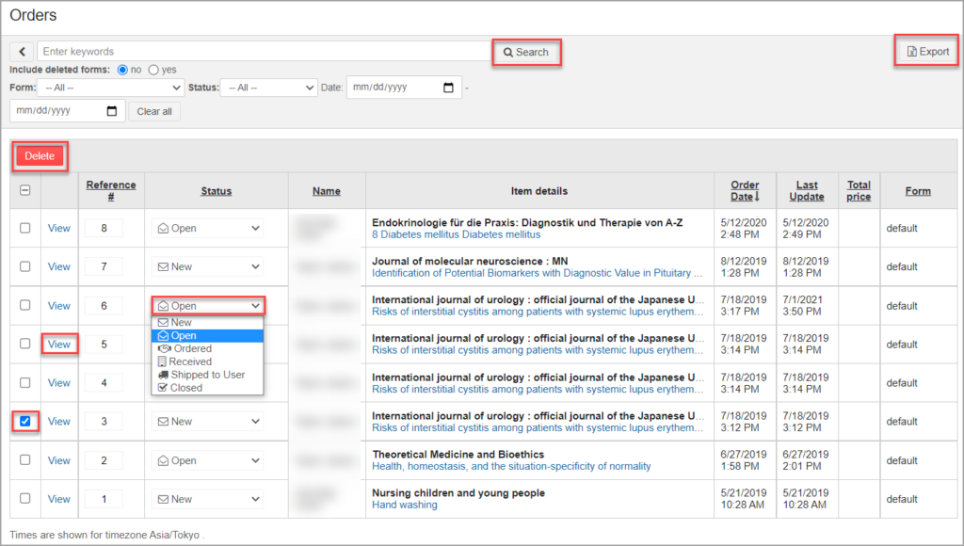Choose Shipped to User status option
Image resolution: width=964 pixels, height=546 pixels.
click(208, 375)
